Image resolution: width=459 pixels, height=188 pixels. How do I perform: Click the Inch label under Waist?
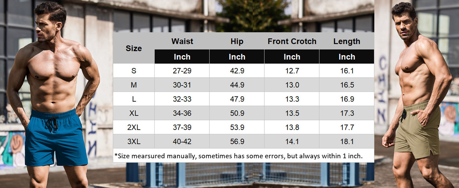pyautogui.click(x=182, y=57)
